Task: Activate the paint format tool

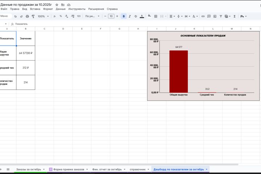Action: coord(33,16)
